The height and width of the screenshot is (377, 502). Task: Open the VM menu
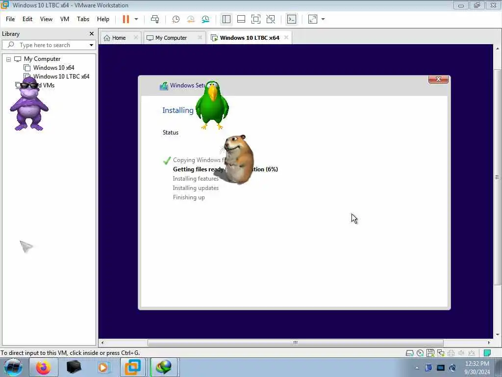[65, 19]
